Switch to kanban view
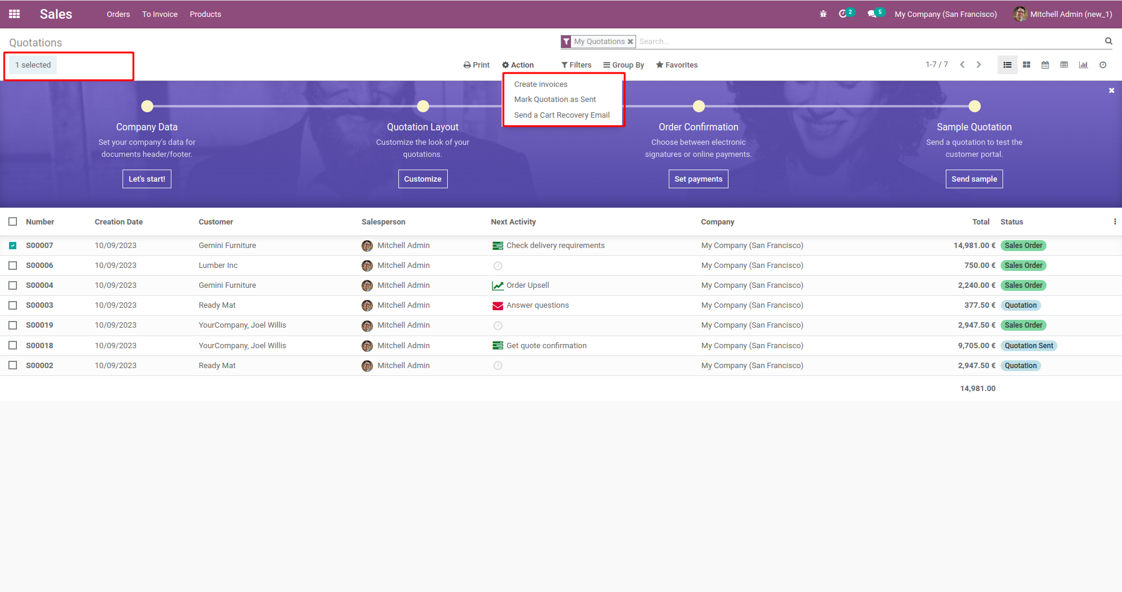Screen dimensions: 1122x592 1027,65
